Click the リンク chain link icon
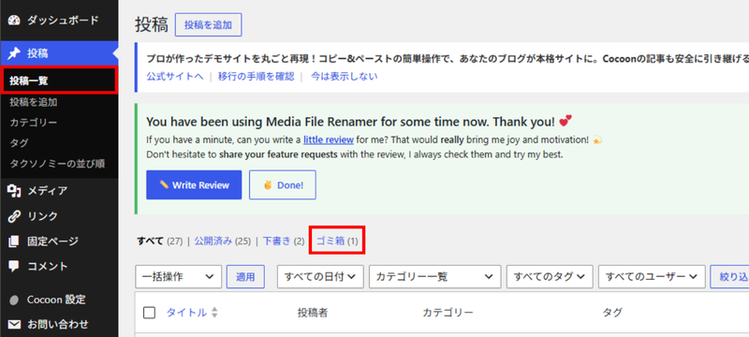The width and height of the screenshot is (749, 337). [x=15, y=216]
